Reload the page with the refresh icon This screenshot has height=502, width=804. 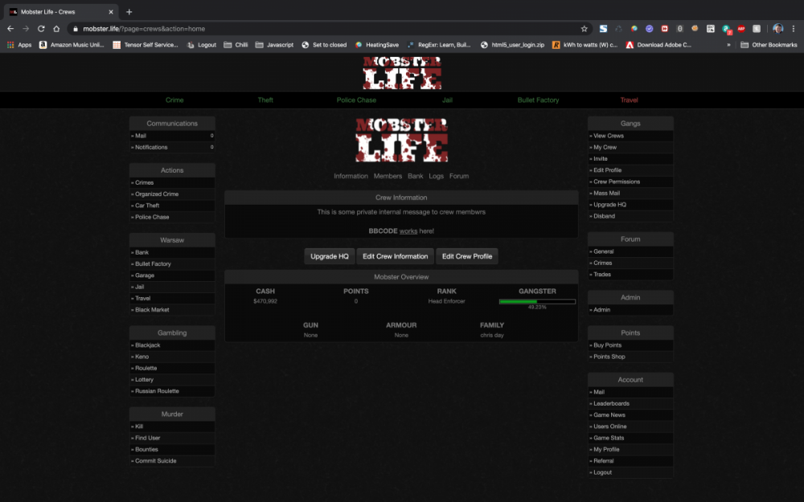point(40,27)
